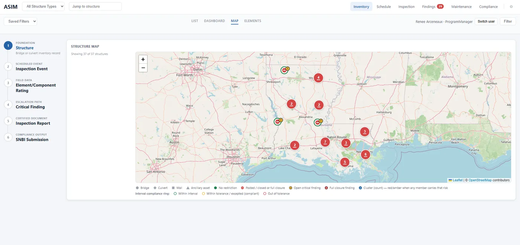Switch to the DASHBOARD view
520x245 pixels.
pyautogui.click(x=214, y=21)
